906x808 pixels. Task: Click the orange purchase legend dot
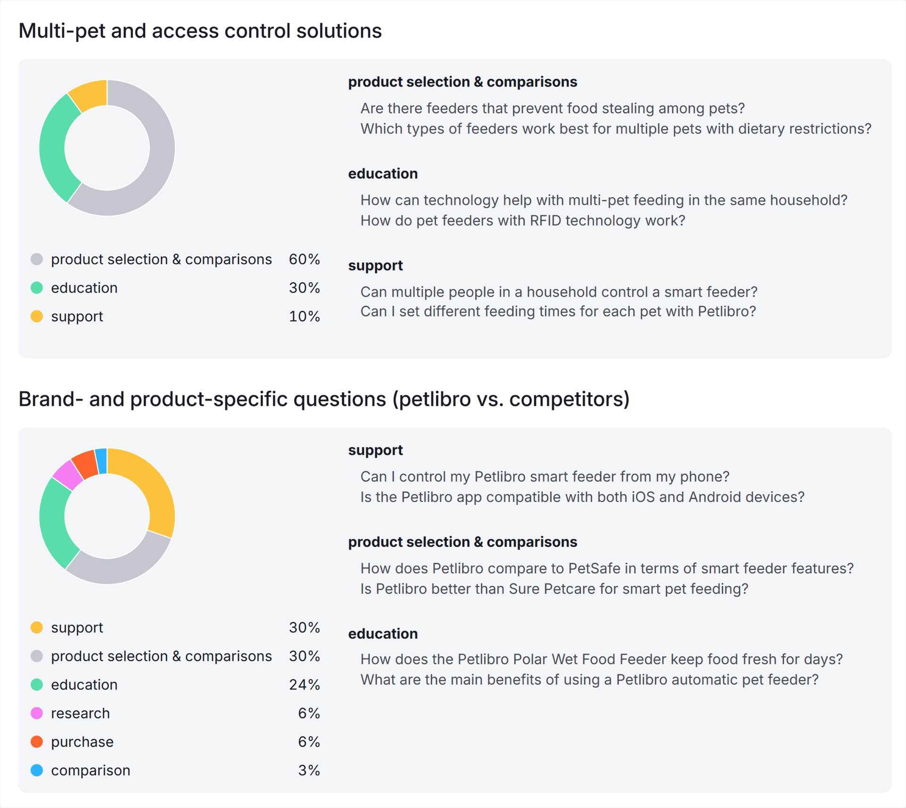pyautogui.click(x=37, y=741)
